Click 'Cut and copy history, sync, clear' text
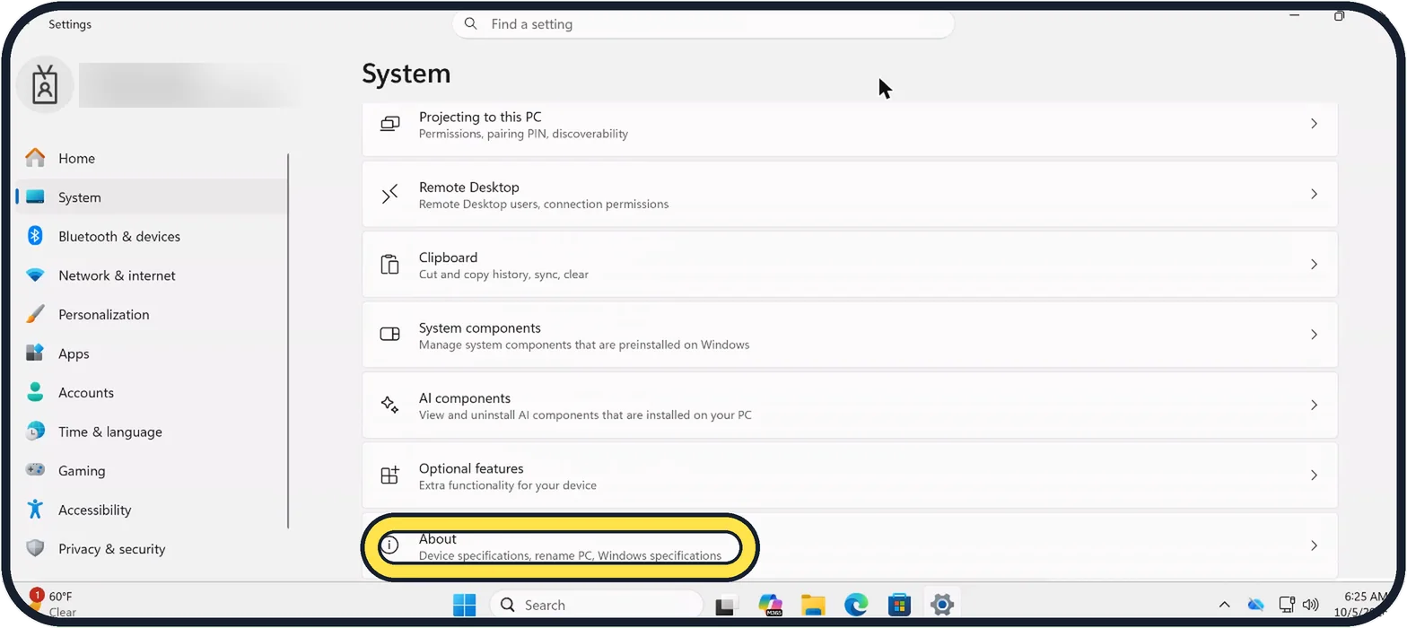Viewport: 1407px width, 628px height. click(503, 275)
